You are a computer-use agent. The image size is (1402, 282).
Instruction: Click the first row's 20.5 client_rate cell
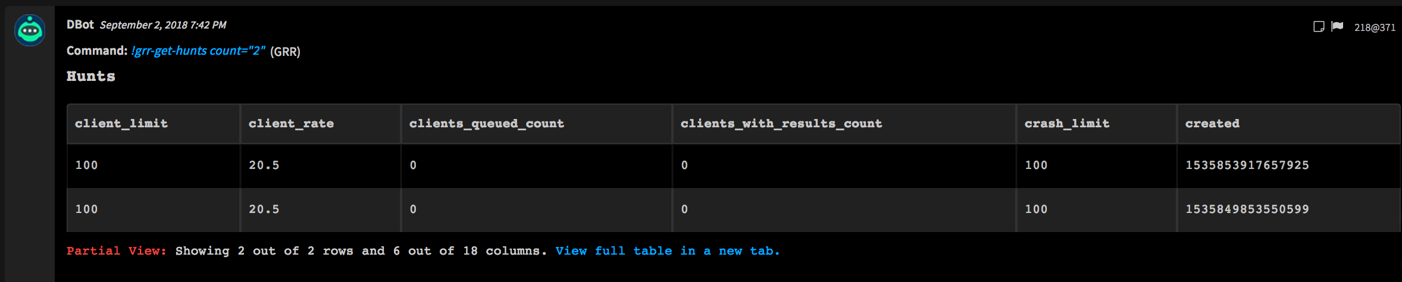coord(264,165)
